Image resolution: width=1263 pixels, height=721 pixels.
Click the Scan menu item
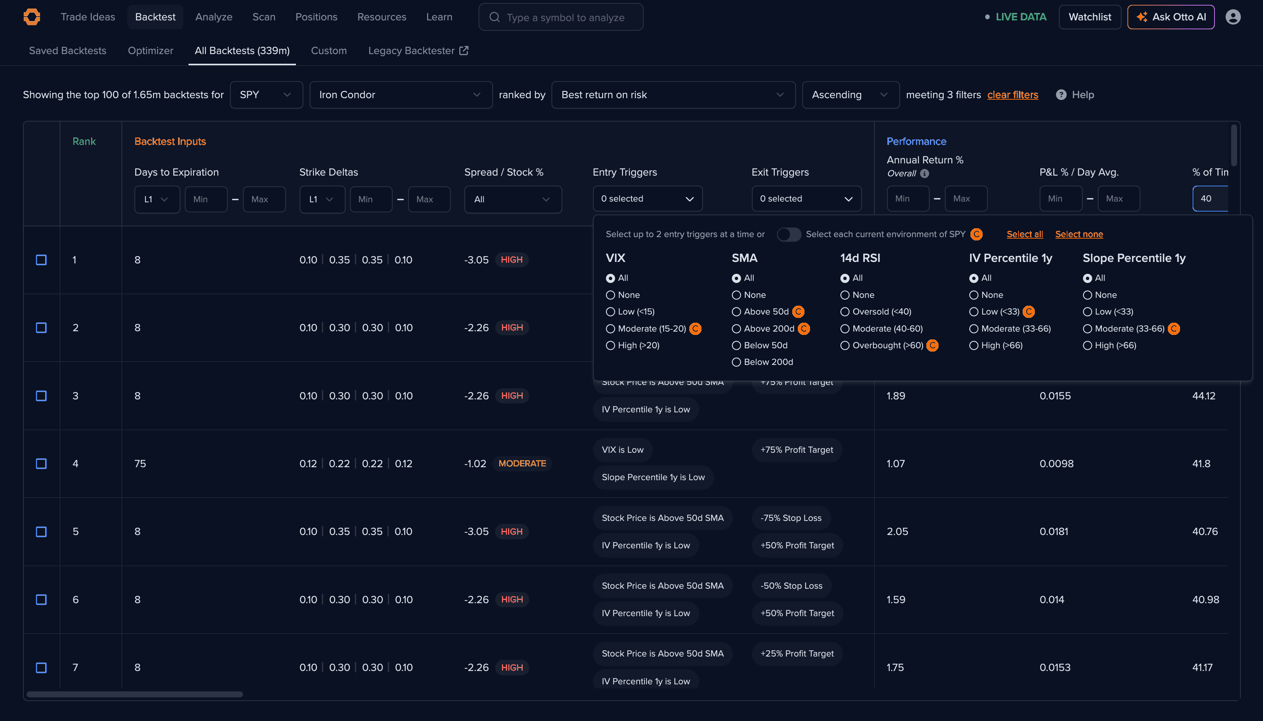tap(264, 17)
